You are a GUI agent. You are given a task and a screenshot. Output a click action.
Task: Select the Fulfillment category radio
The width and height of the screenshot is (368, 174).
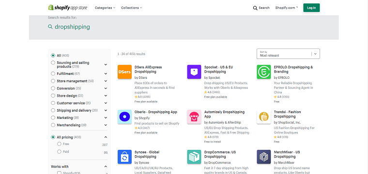pyautogui.click(x=53, y=73)
